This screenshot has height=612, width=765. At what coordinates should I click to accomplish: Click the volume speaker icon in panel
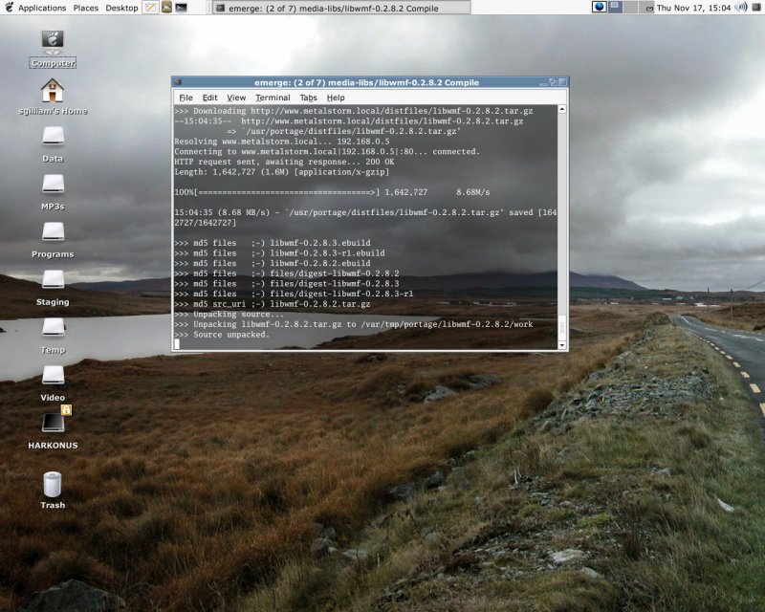pos(740,7)
